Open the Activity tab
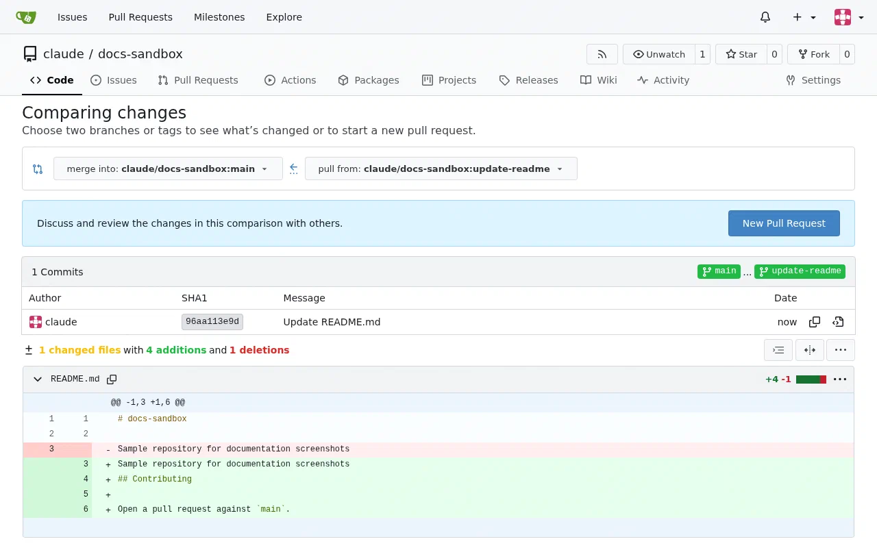This screenshot has height=548, width=877. tap(663, 80)
